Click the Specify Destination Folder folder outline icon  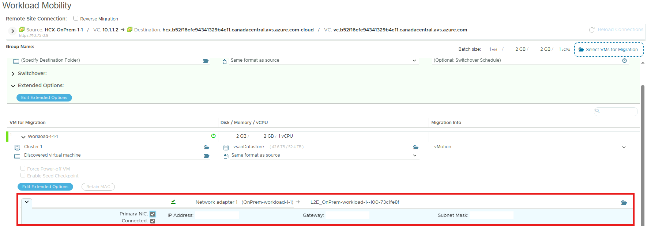(16, 61)
